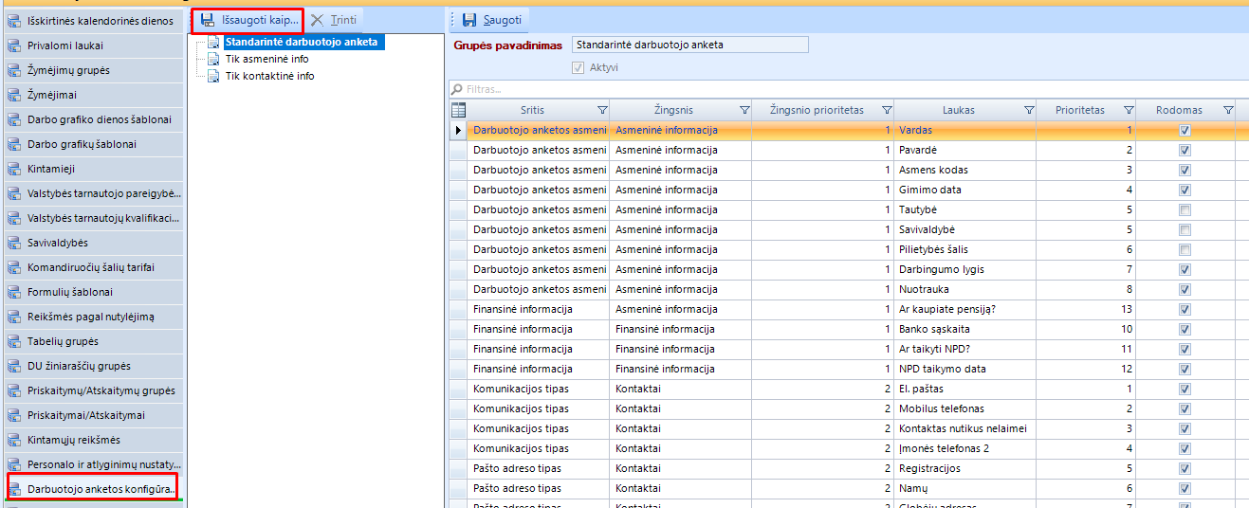The image size is (1249, 508).
Task: Click the icon beside Darbo grafiko dienos šablonai
Action: coord(14,119)
